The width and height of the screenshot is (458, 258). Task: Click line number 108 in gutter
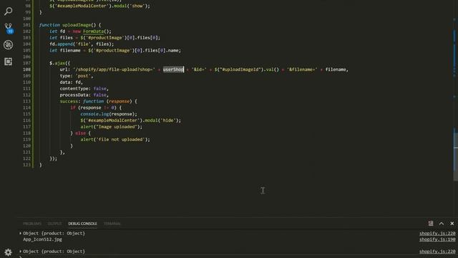(26, 70)
